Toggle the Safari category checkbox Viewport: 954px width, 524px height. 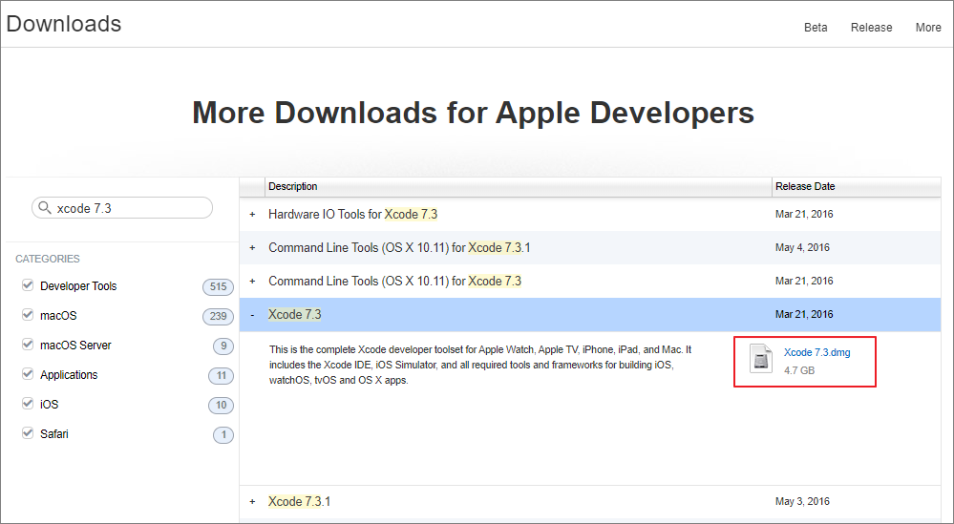pos(28,432)
